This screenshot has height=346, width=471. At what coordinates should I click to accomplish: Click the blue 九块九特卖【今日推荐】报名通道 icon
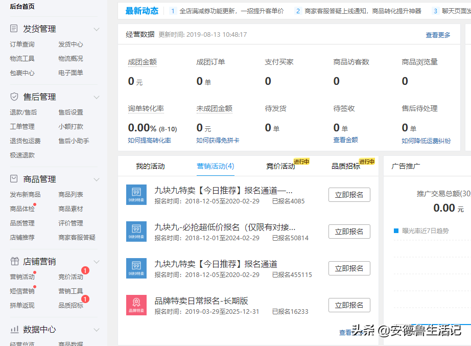pyautogui.click(x=136, y=268)
